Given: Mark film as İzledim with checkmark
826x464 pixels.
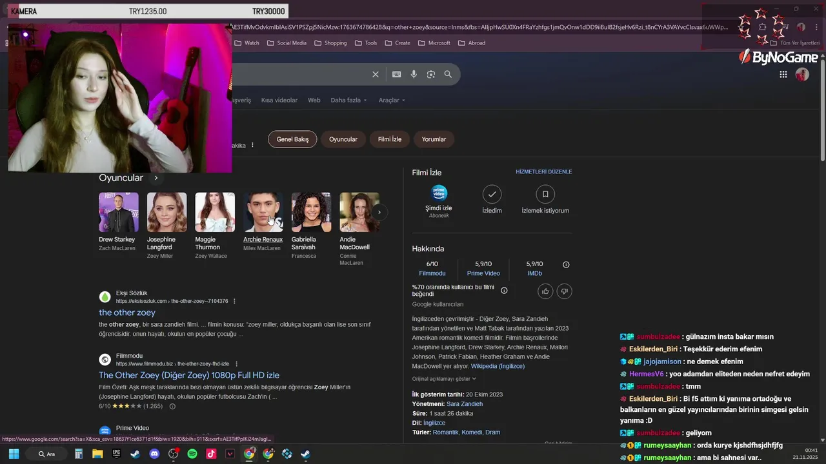Looking at the screenshot, I should (492, 194).
